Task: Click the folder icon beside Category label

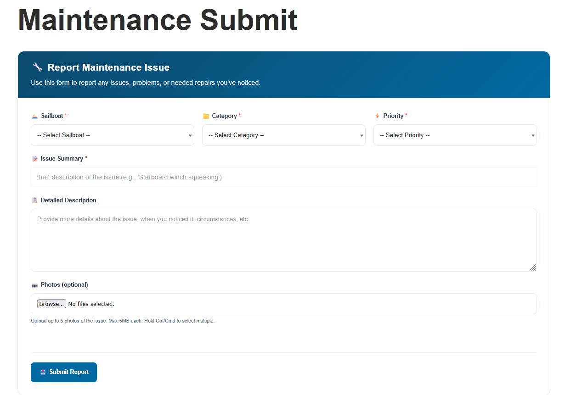Action: coord(206,116)
